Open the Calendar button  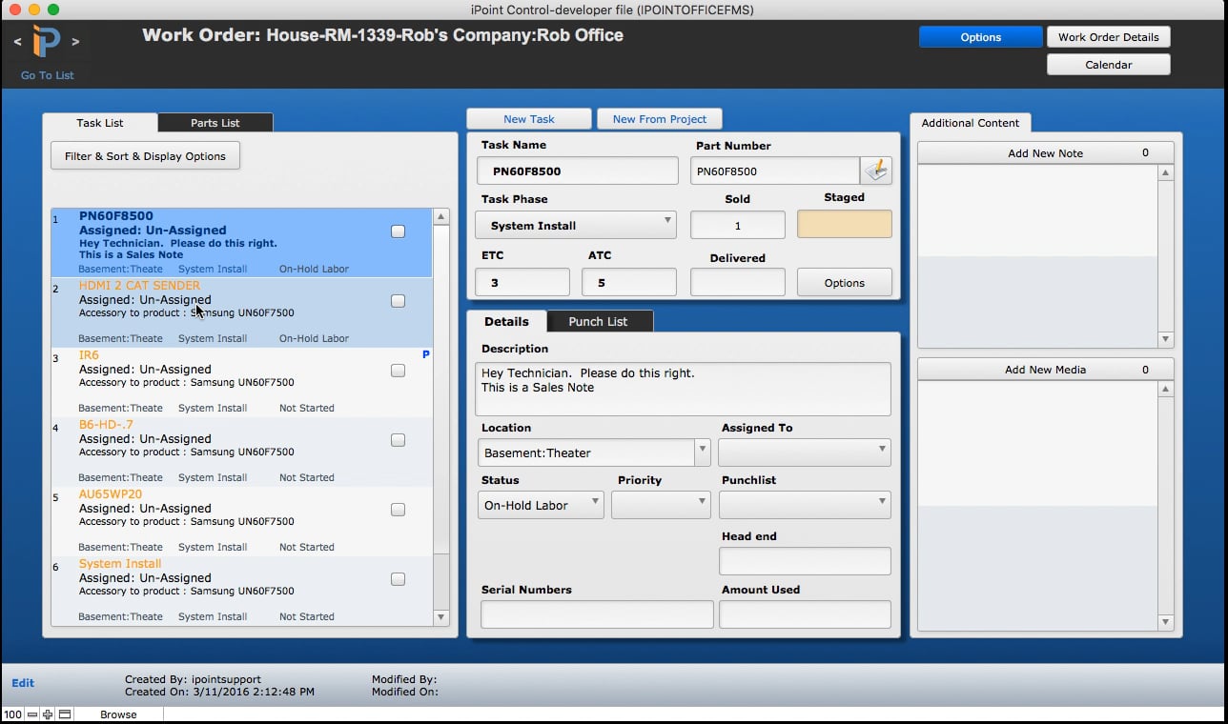pos(1109,65)
